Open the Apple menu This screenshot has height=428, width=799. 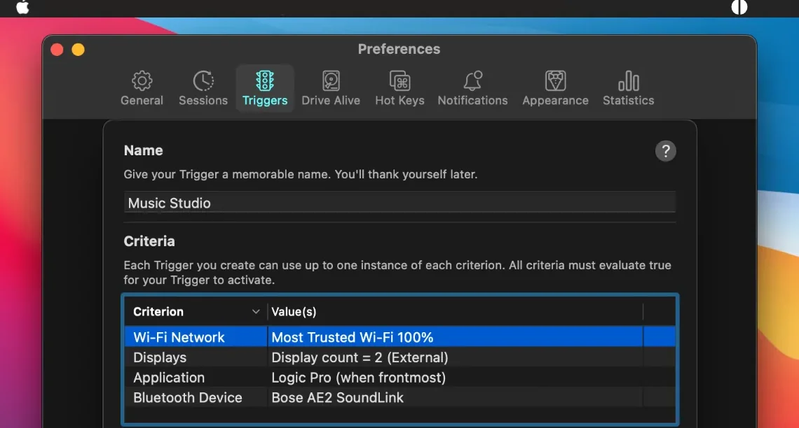click(x=22, y=8)
